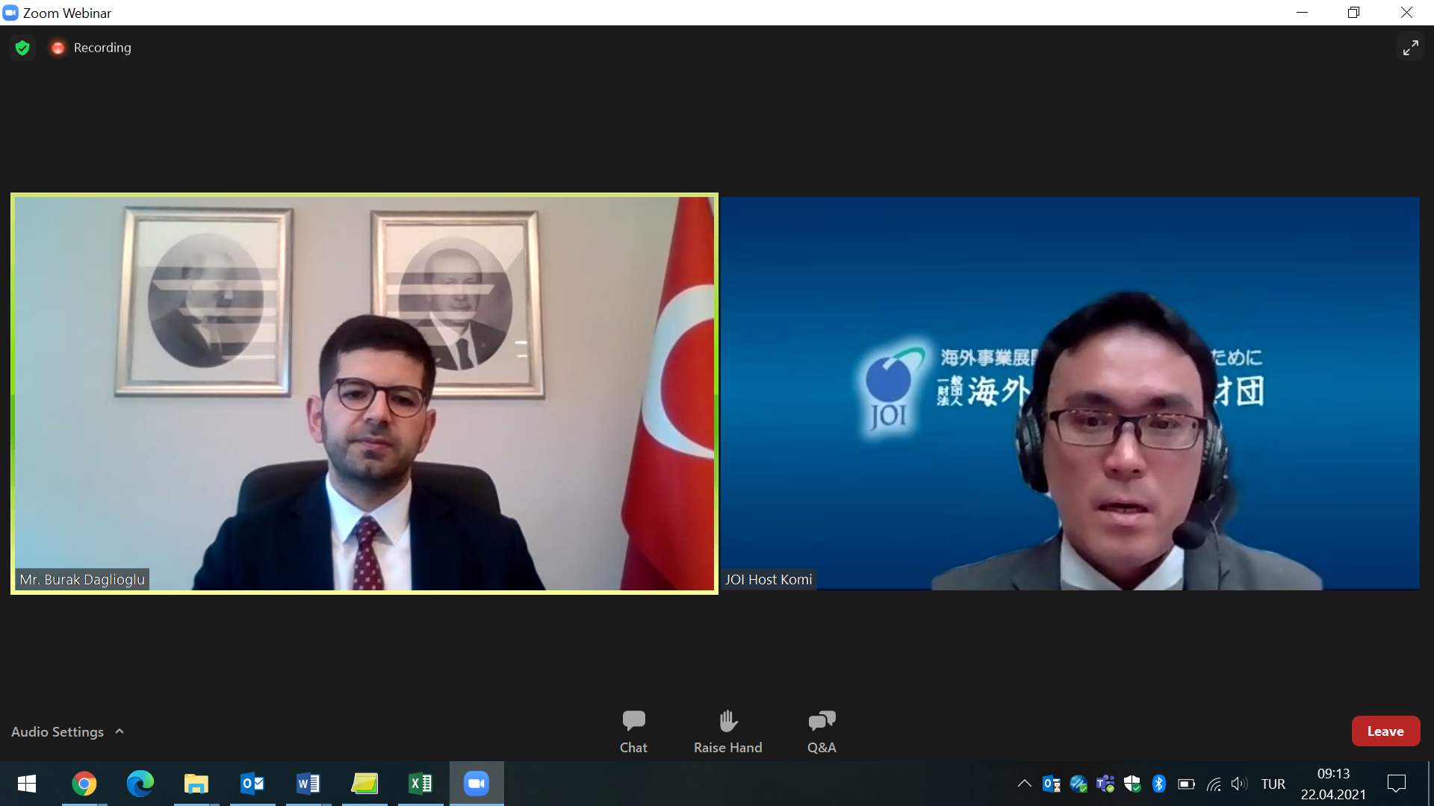The image size is (1434, 806).
Task: Open the Q&A panel
Action: click(x=822, y=732)
